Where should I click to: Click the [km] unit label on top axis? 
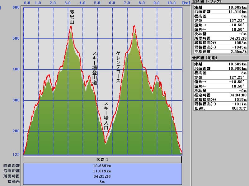coord(186,3)
